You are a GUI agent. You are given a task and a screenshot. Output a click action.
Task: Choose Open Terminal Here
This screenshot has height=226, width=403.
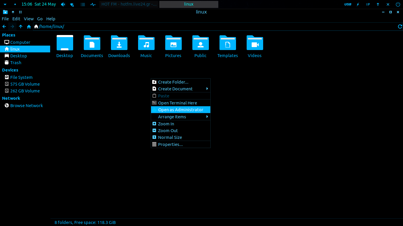tap(178, 103)
